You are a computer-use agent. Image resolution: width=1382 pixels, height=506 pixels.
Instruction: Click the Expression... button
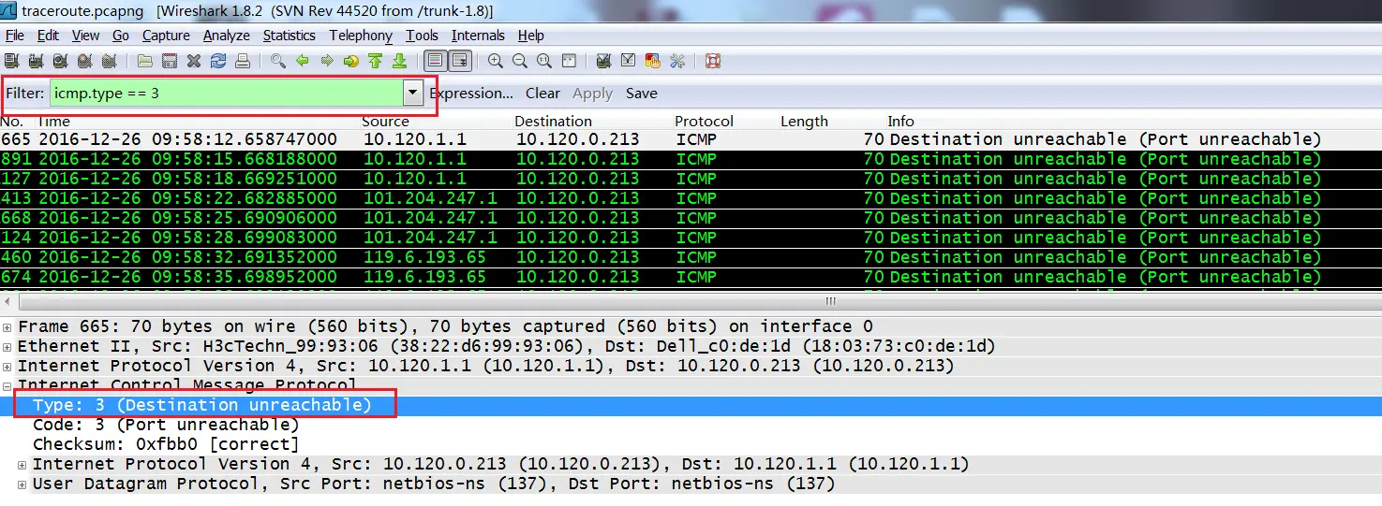(471, 94)
